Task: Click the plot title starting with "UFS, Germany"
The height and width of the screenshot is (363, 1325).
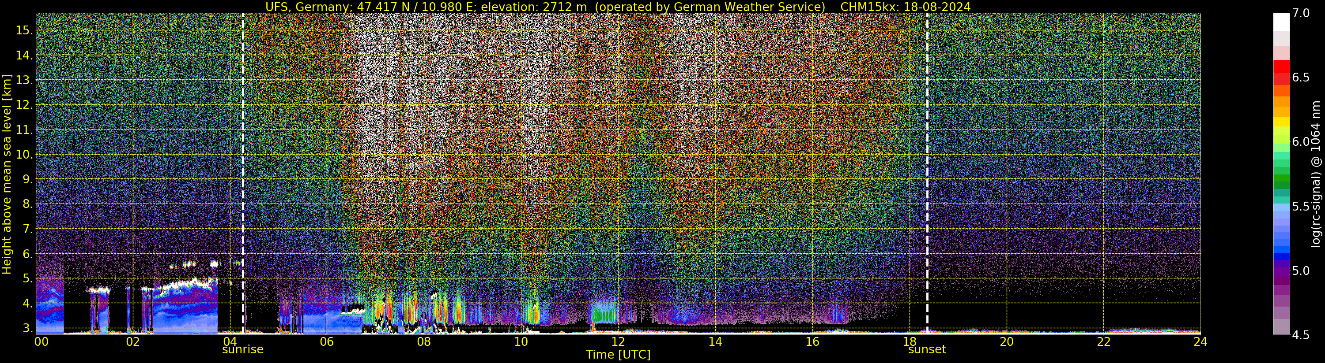Action: tap(618, 7)
